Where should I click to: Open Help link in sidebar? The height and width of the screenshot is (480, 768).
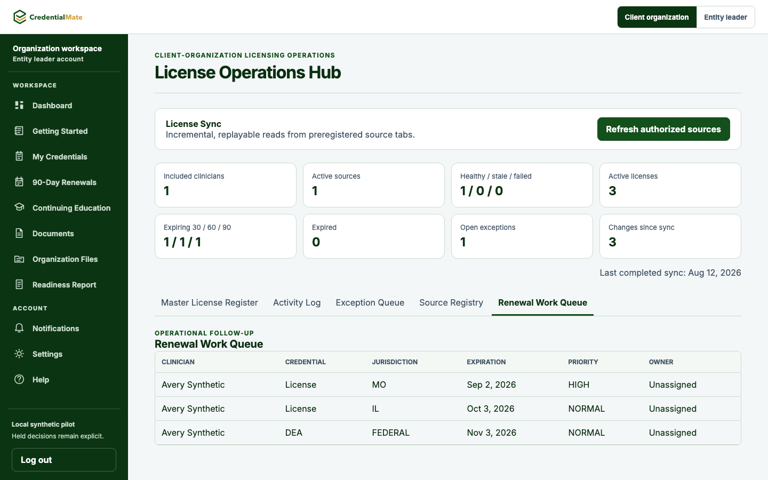tap(64, 380)
